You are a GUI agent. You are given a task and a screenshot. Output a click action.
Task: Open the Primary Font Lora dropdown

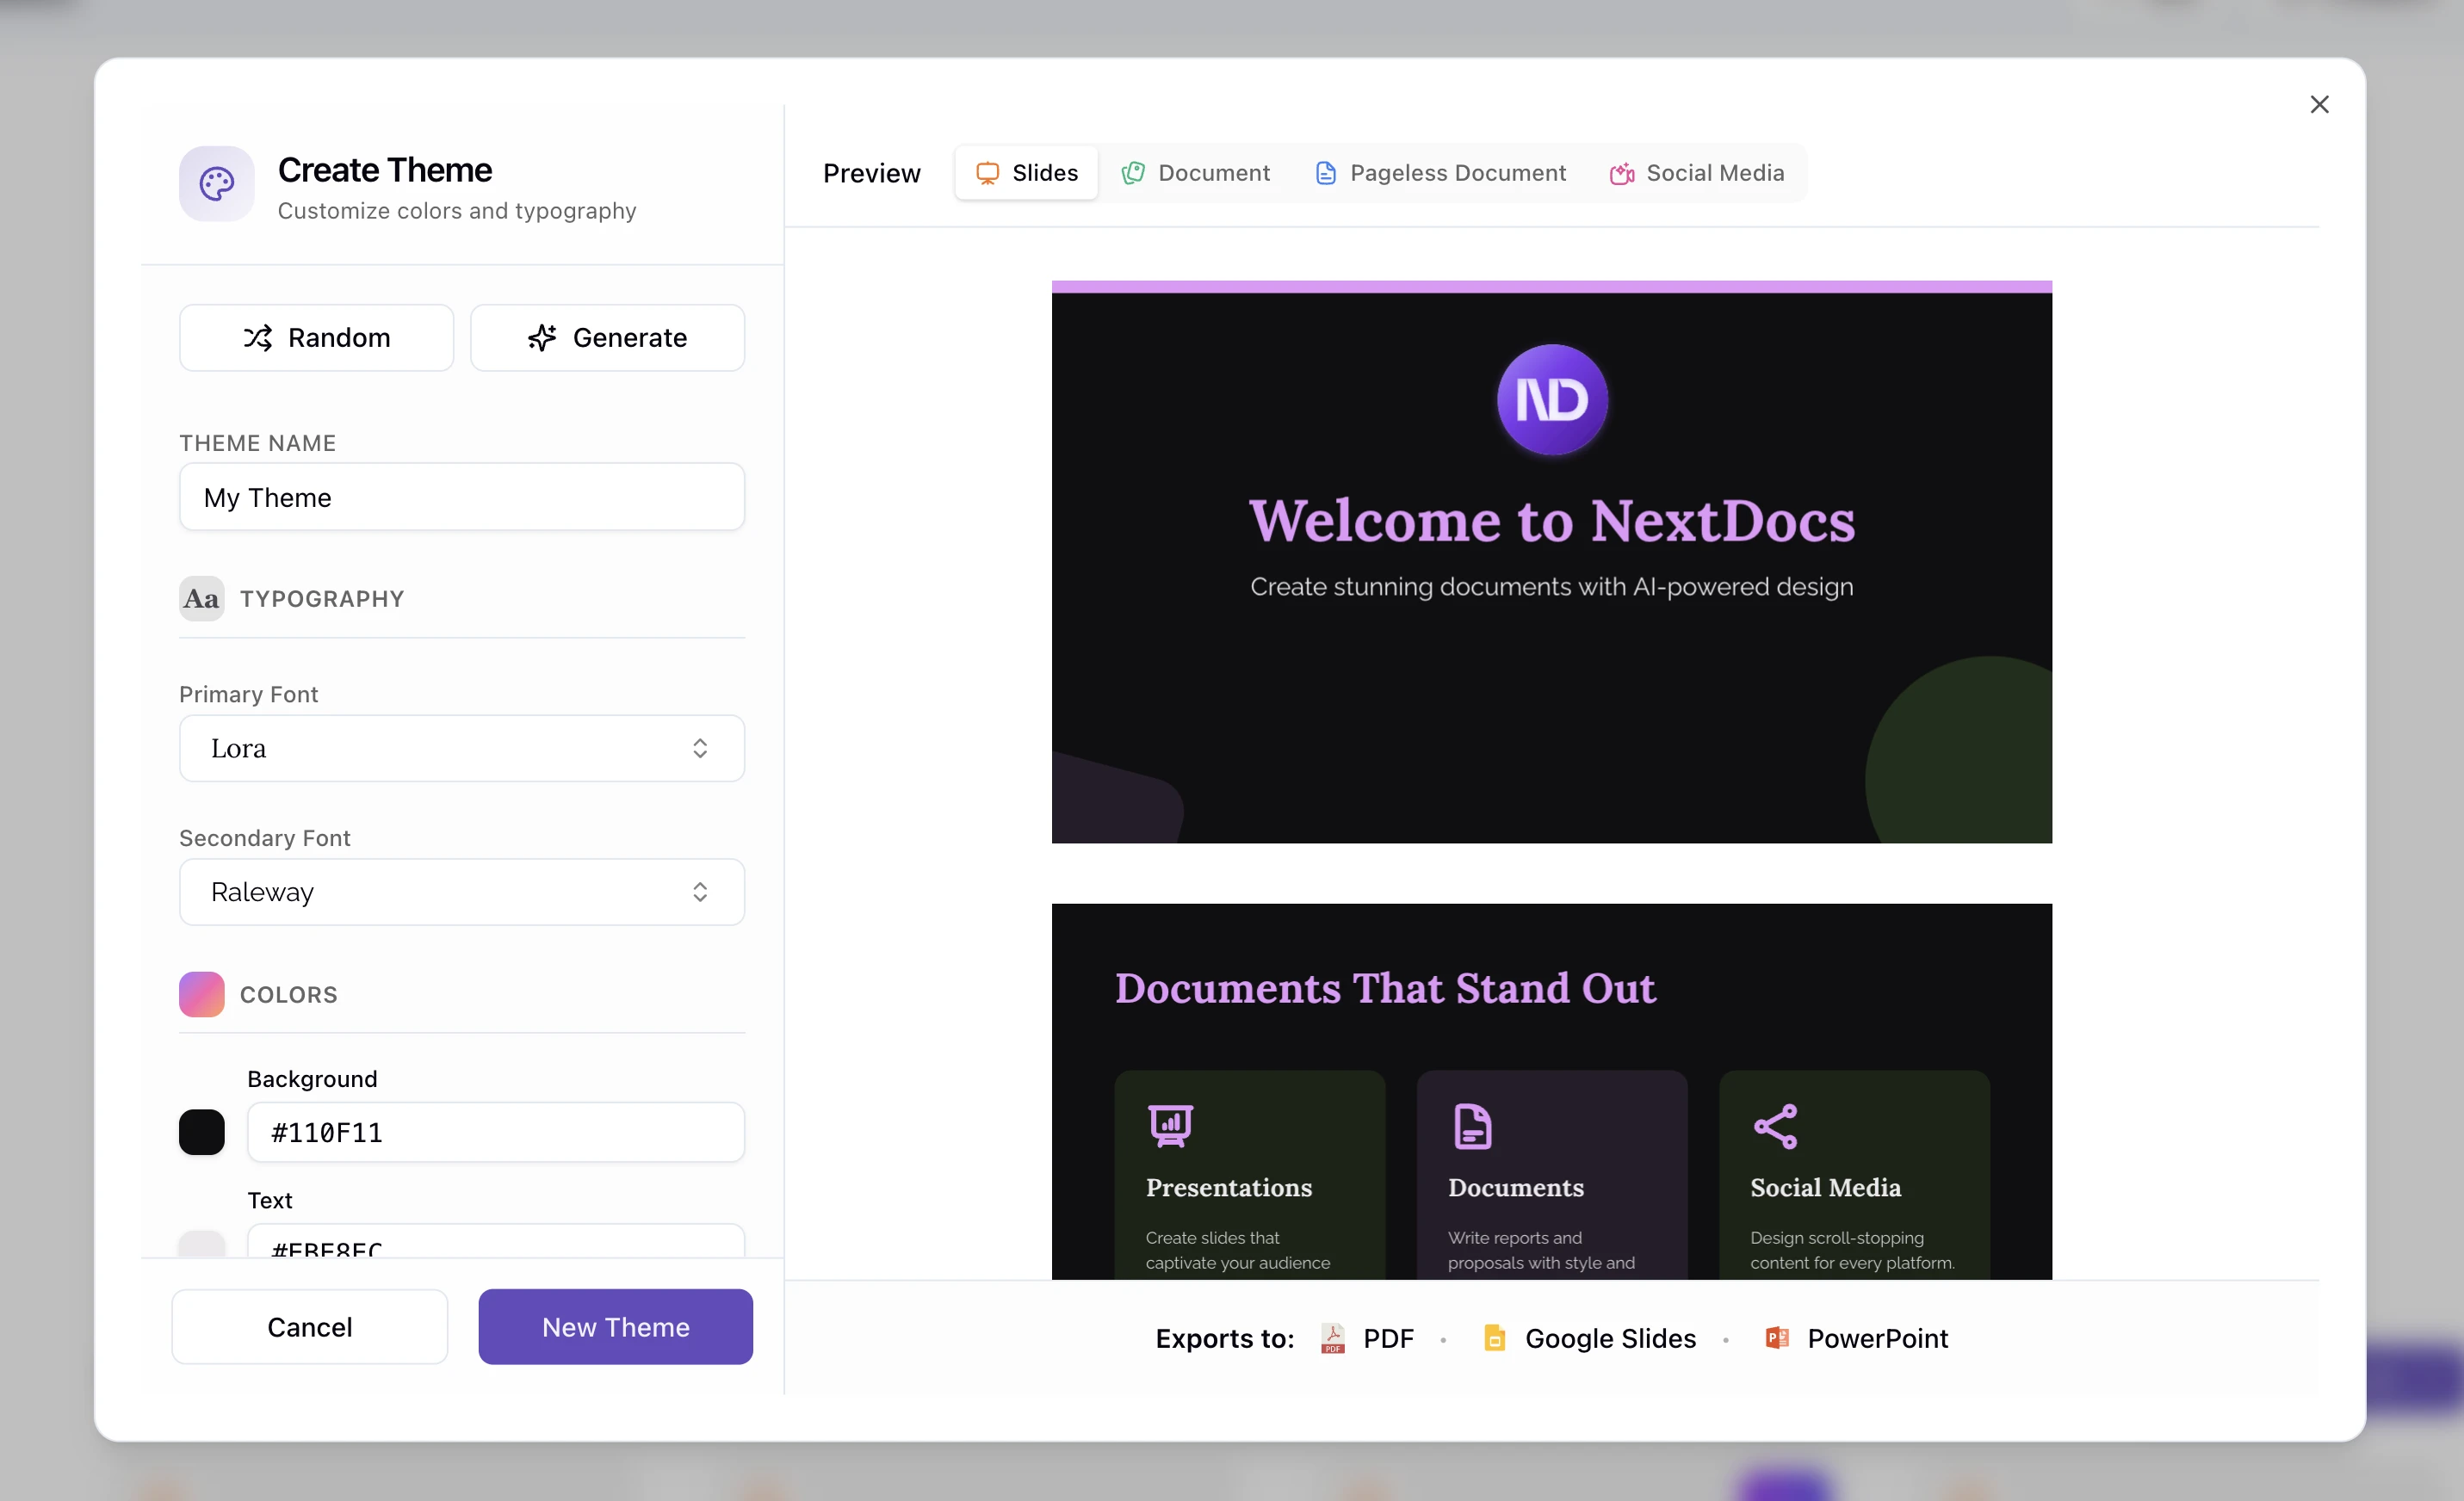click(461, 748)
